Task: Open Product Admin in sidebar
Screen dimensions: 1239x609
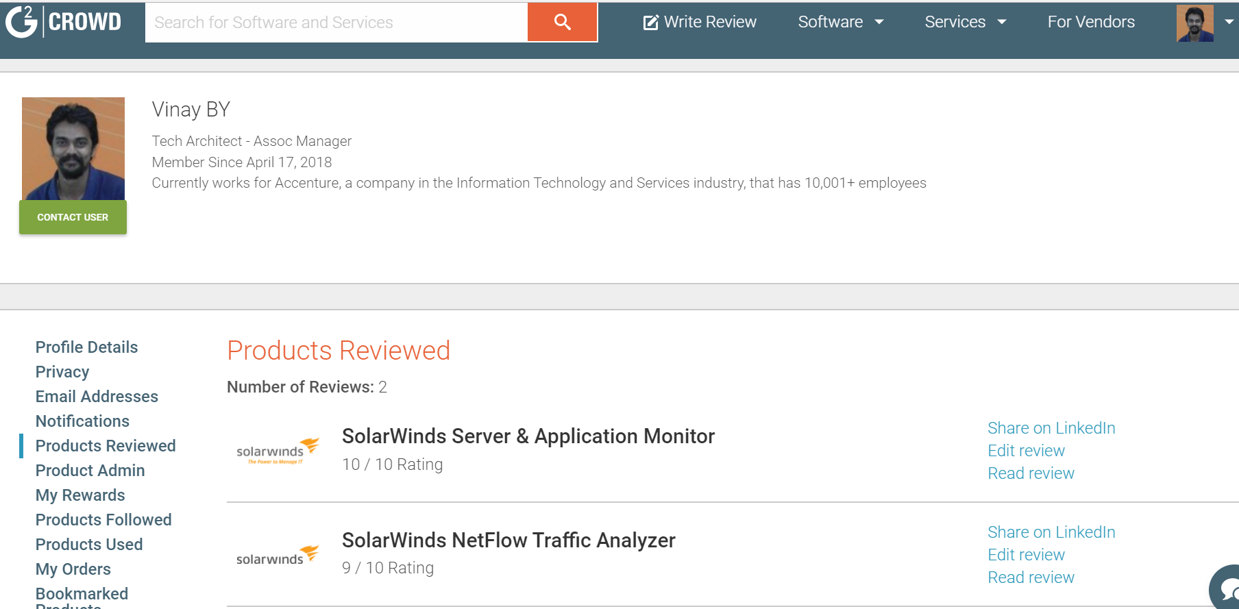Action: pos(90,471)
